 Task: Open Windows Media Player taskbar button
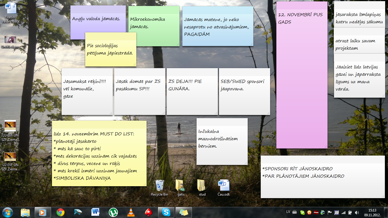click(x=43, y=212)
